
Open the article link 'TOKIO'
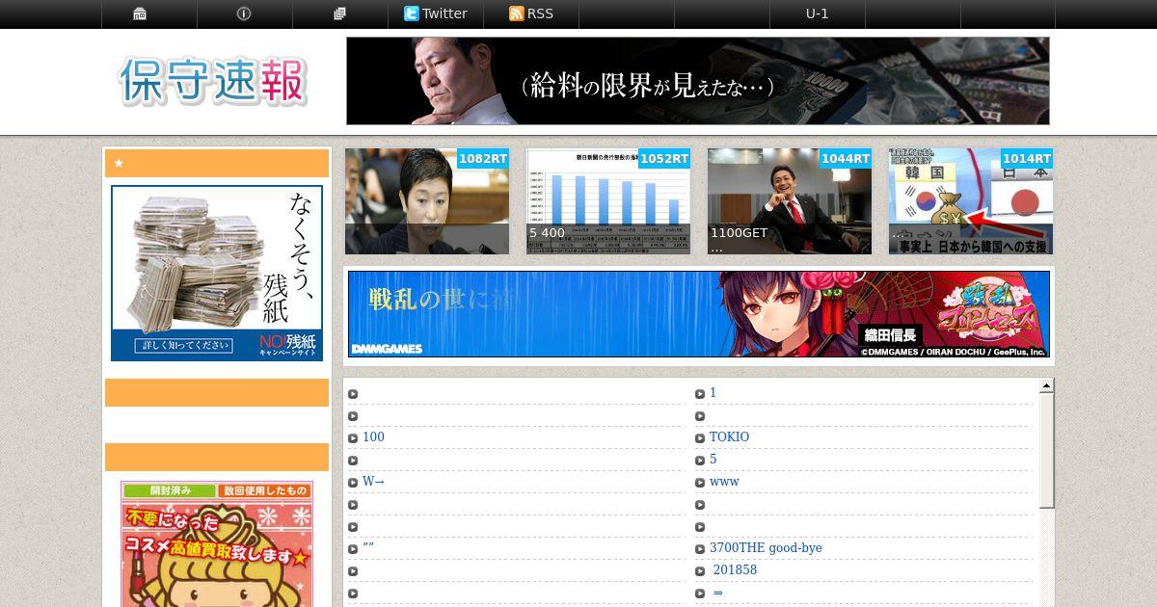(729, 437)
